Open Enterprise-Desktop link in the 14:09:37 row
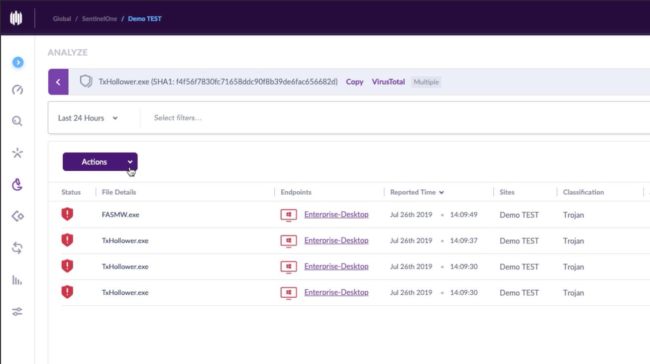 coord(336,241)
